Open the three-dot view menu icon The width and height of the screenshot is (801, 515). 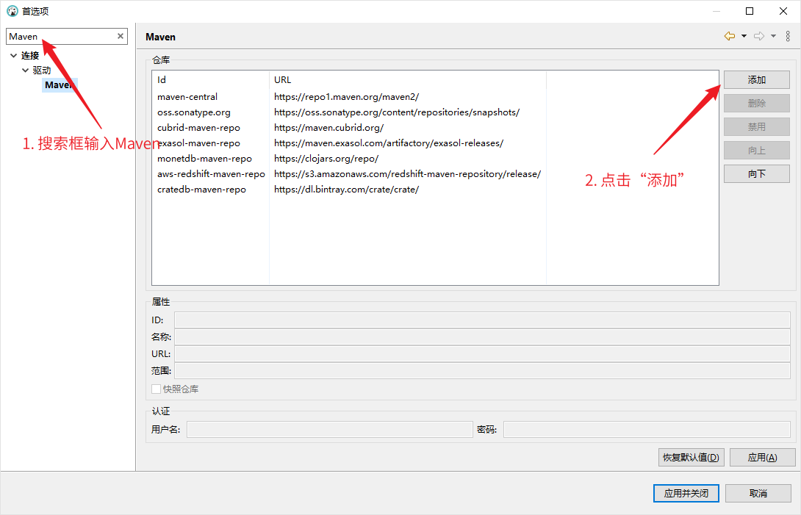tap(788, 36)
